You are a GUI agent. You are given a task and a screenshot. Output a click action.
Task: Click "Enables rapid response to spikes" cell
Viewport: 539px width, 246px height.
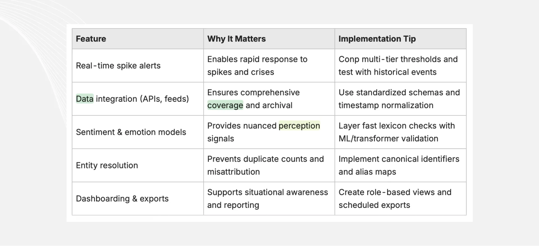click(269, 66)
